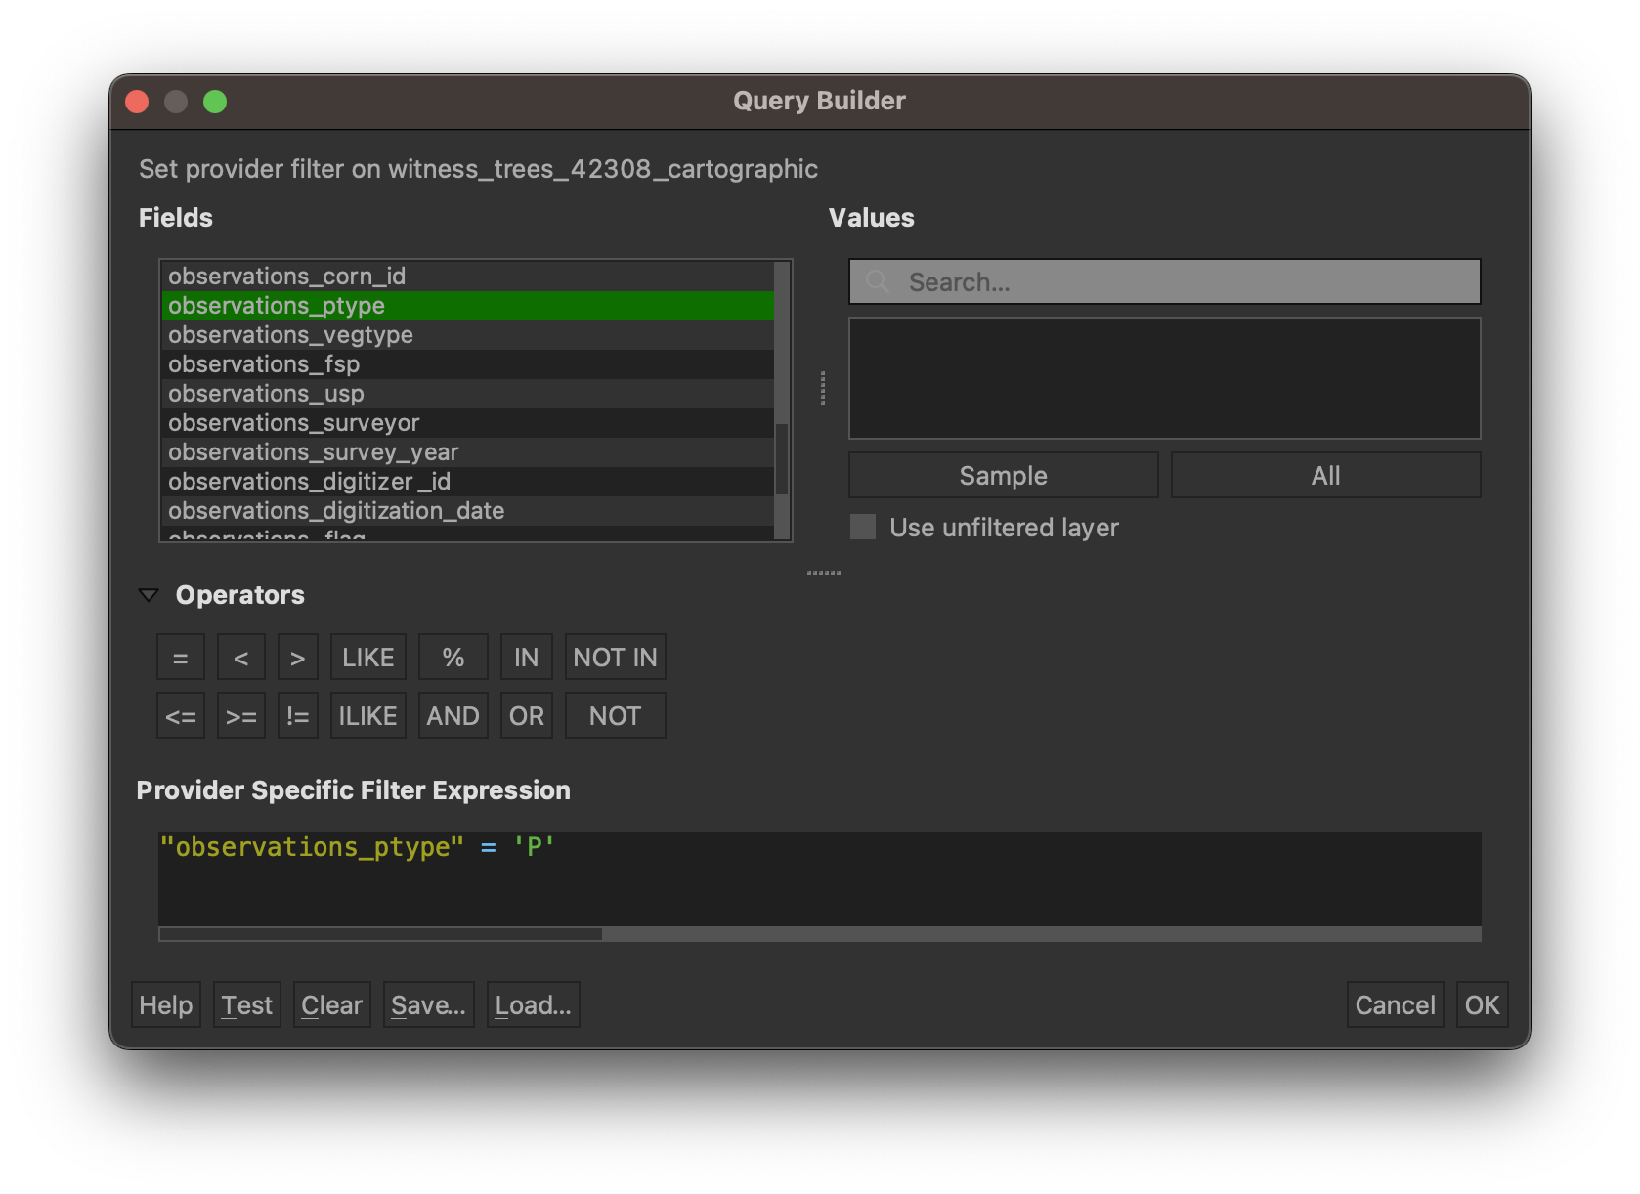
Task: Click the magnifier icon in Values search
Action: point(878,282)
